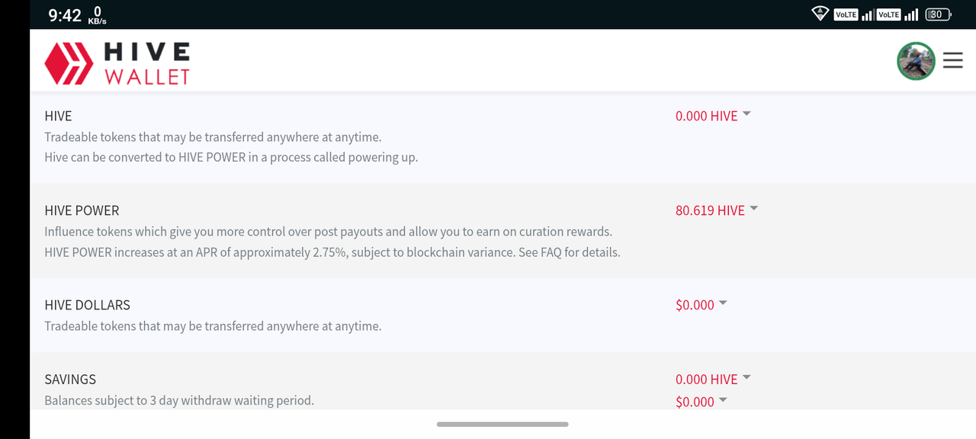Expand the Hive Dollars $0.000 dropdown
976x439 pixels.
click(701, 305)
